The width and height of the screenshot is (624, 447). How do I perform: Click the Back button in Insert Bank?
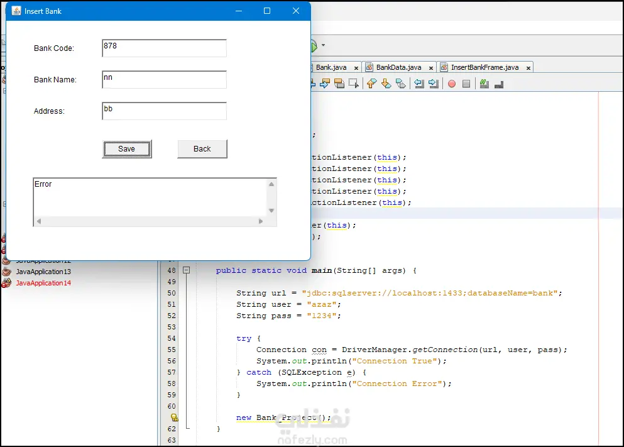coord(202,149)
